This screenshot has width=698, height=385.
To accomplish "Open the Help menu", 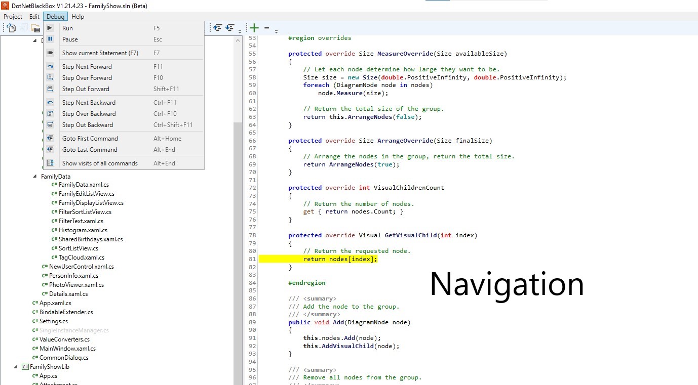I will click(78, 17).
